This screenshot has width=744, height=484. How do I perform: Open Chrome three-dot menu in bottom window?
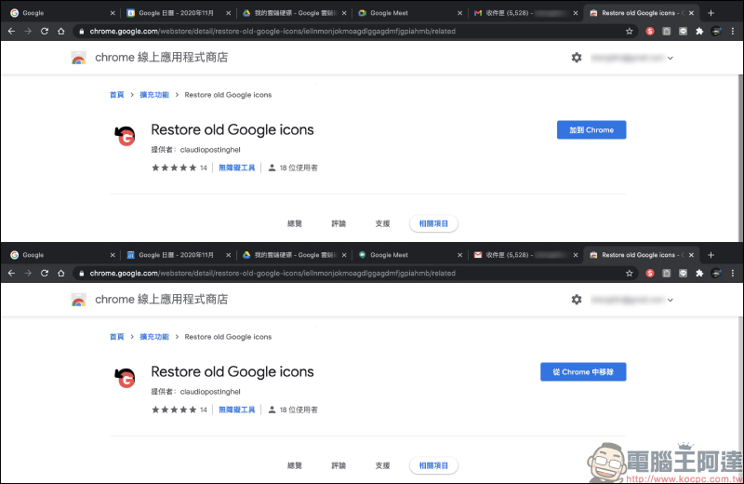tap(733, 273)
